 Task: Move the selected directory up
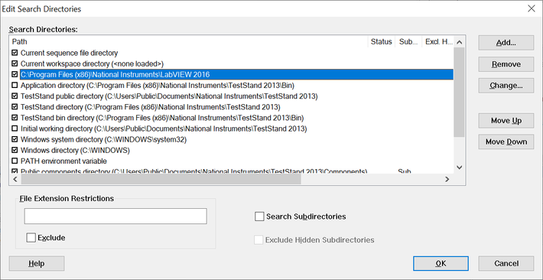tap(506, 121)
